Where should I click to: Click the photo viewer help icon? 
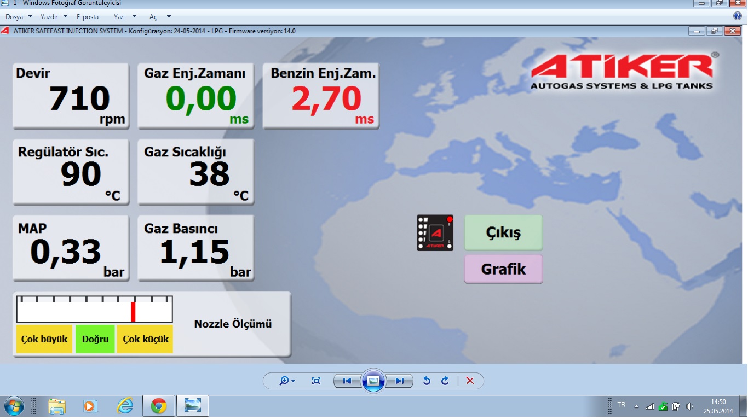tap(737, 16)
